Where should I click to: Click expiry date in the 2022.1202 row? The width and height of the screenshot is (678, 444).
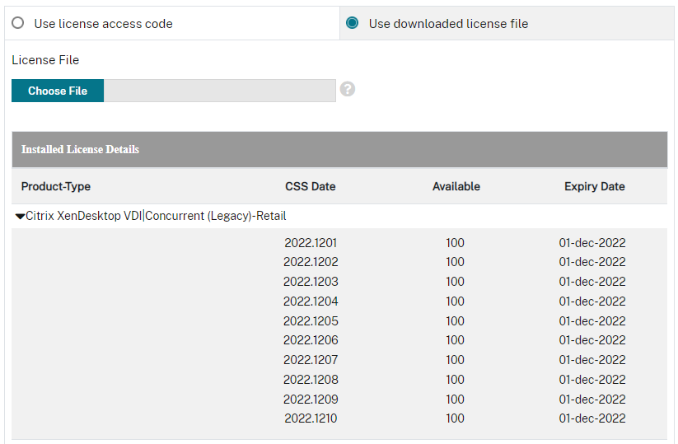coord(591,262)
